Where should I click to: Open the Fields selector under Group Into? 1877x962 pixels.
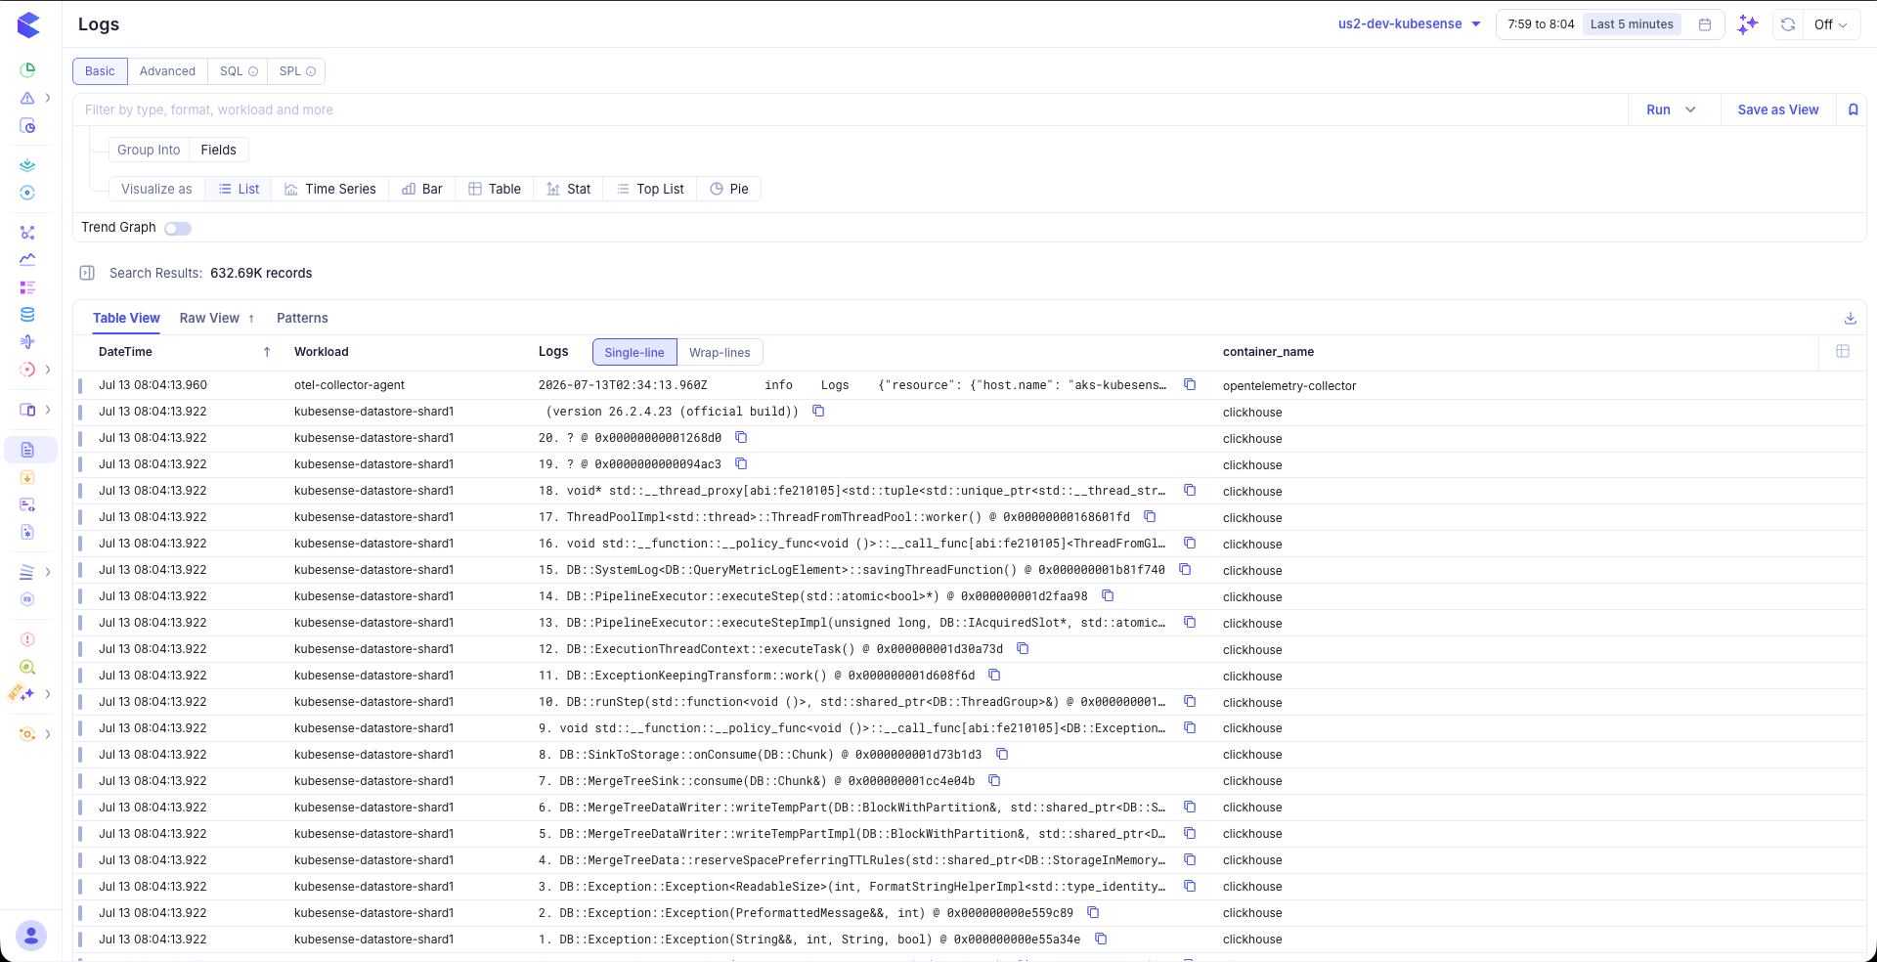pyautogui.click(x=218, y=150)
